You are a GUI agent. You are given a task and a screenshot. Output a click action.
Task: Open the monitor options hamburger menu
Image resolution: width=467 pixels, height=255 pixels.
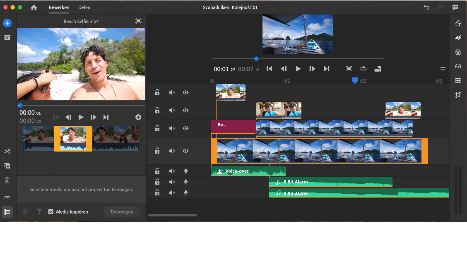coord(443,69)
